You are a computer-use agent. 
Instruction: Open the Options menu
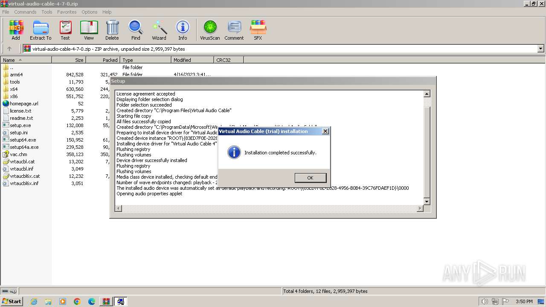(90, 12)
